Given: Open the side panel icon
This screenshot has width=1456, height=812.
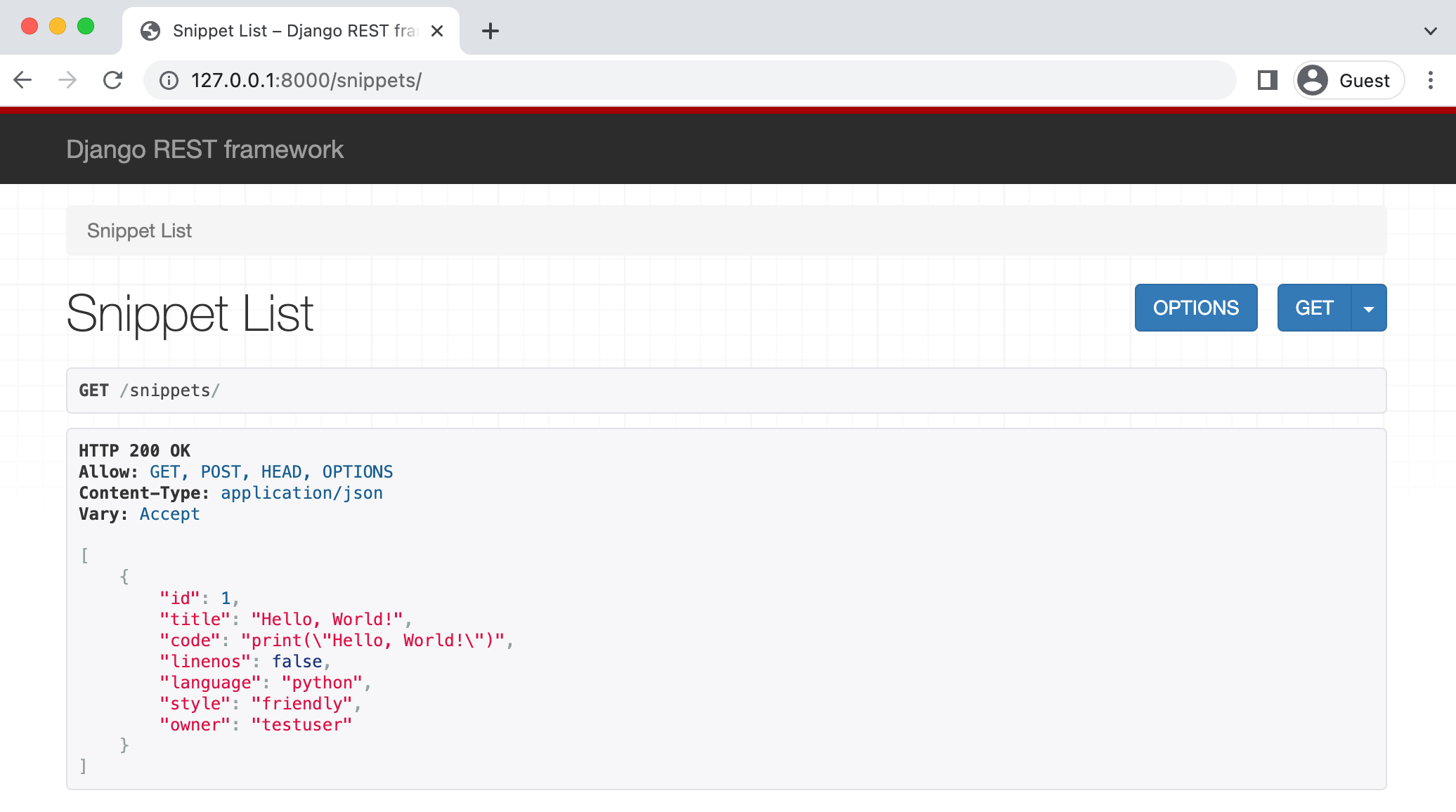Looking at the screenshot, I should [x=1267, y=80].
